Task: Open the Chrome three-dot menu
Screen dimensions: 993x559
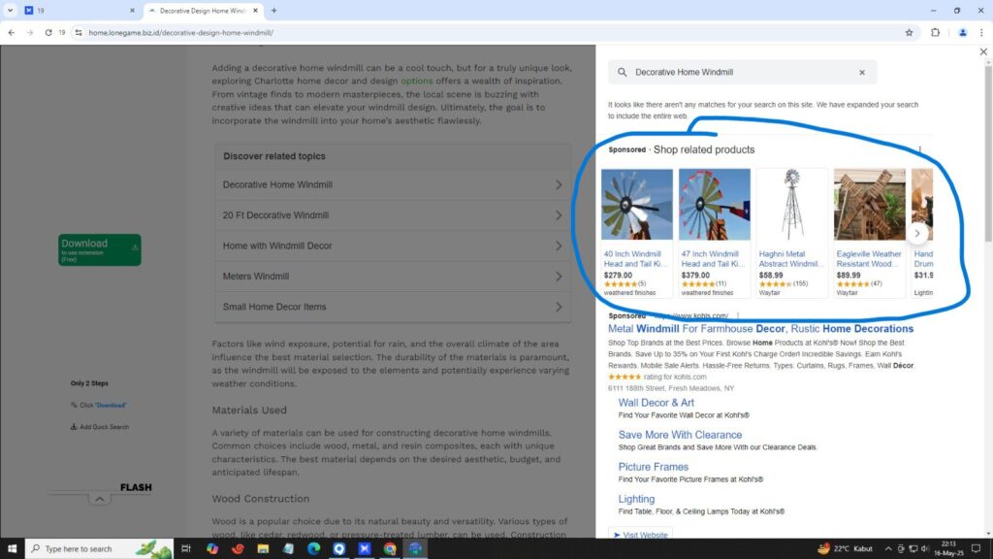Action: (981, 32)
